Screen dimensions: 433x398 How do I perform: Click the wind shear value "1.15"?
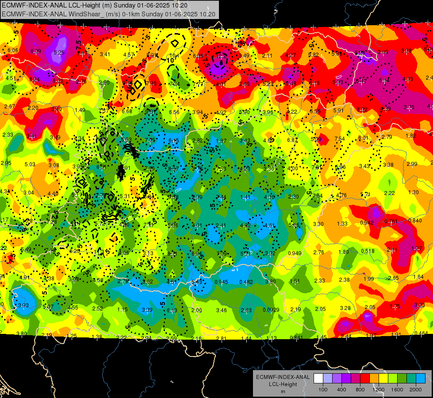123,310
